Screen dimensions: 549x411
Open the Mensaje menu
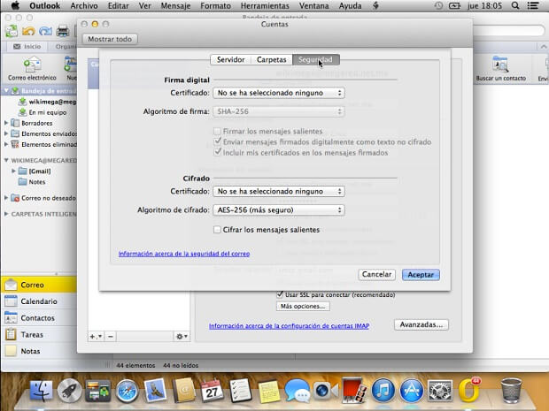175,5
